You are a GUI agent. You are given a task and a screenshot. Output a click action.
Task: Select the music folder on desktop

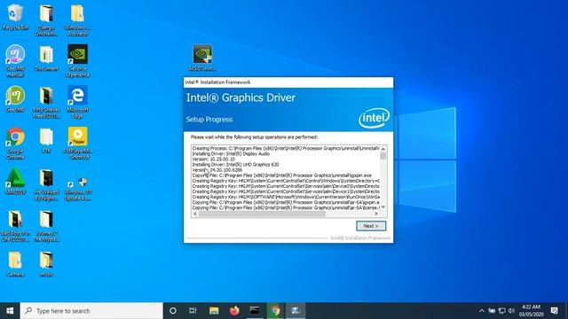[x=46, y=264]
